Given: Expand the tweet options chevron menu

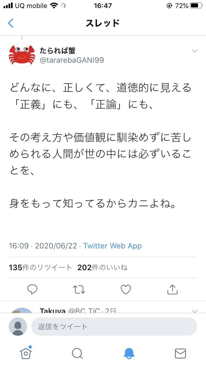Looking at the screenshot, I should coord(194,51).
